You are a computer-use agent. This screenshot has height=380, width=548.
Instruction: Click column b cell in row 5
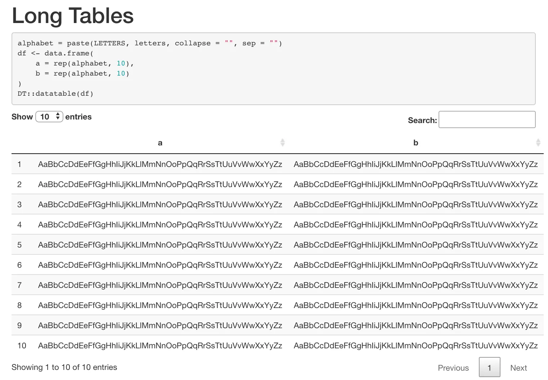click(416, 245)
